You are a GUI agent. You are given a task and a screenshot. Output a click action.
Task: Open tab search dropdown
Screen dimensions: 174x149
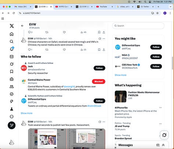pyautogui.click(x=170, y=7)
